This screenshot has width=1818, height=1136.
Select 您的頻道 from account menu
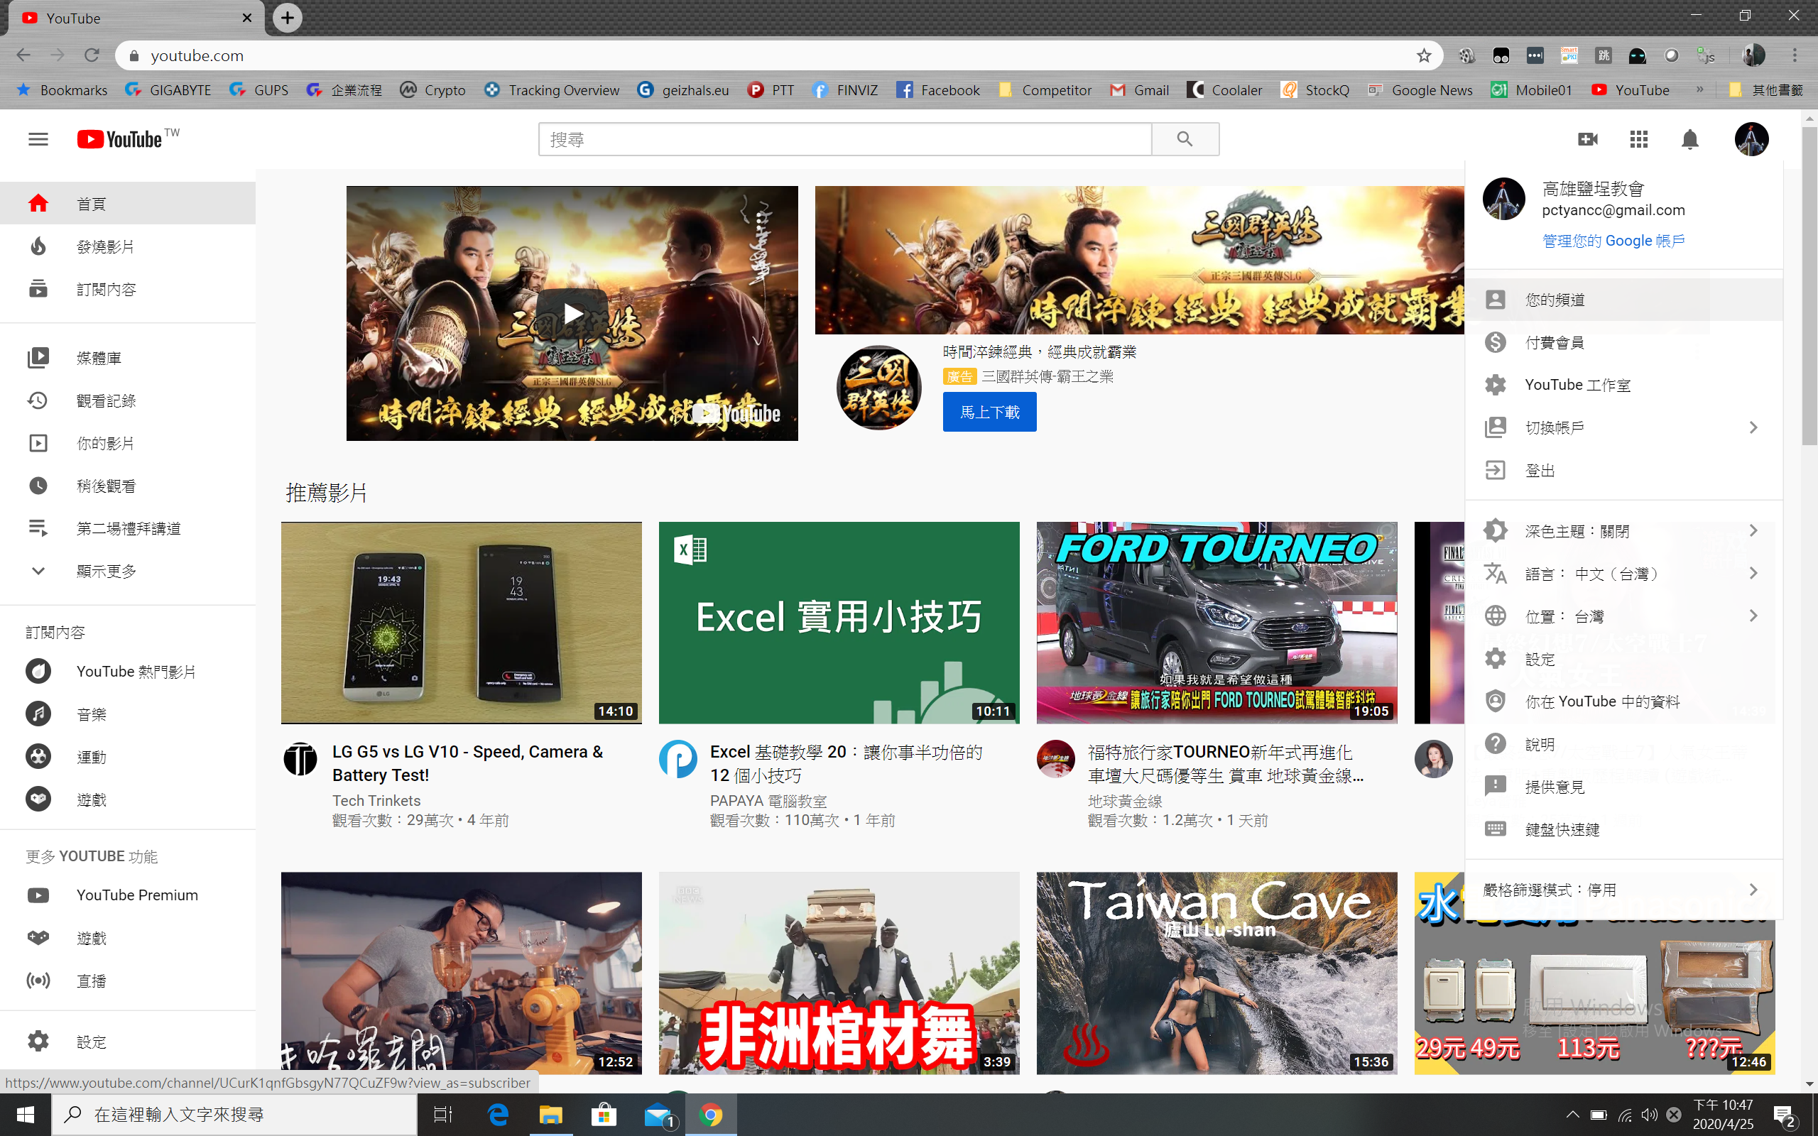tap(1555, 300)
